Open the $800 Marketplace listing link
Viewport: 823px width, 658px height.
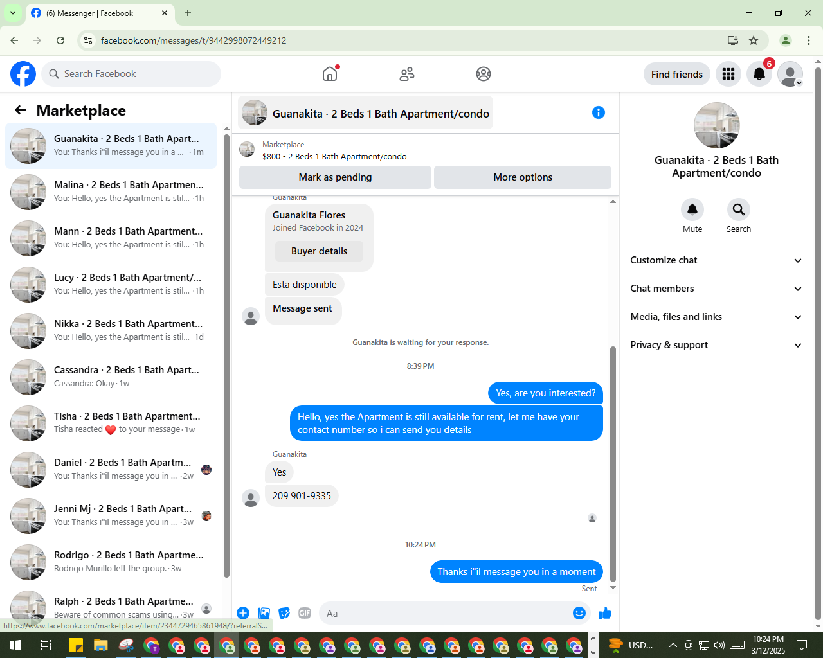[334, 156]
